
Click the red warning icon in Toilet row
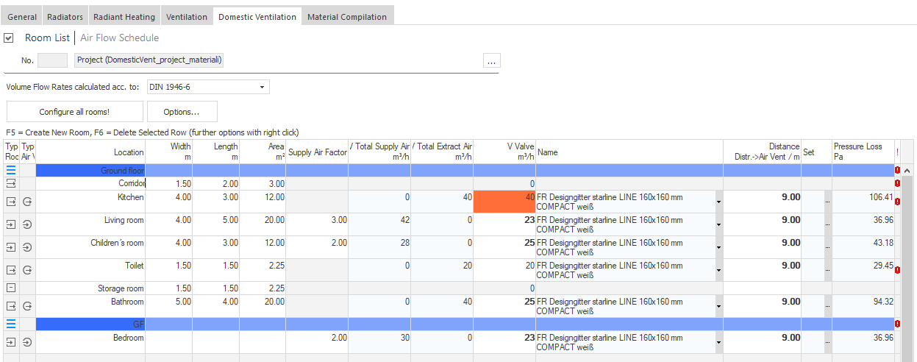coord(897,270)
